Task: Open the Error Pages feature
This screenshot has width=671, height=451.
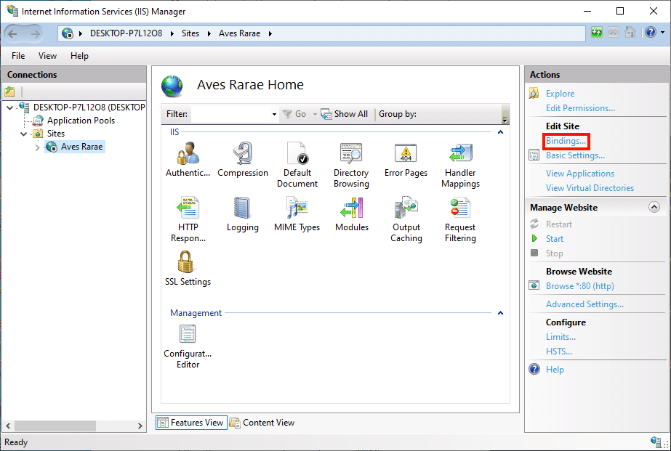Action: pos(406,154)
